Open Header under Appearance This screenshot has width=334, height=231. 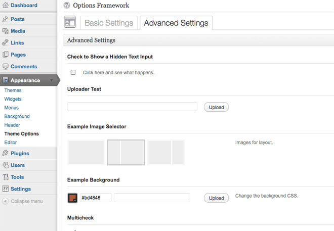click(x=12, y=125)
